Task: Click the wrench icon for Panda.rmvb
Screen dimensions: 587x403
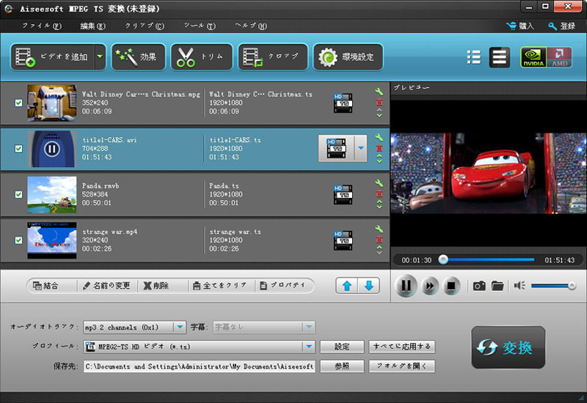Action: point(379,183)
